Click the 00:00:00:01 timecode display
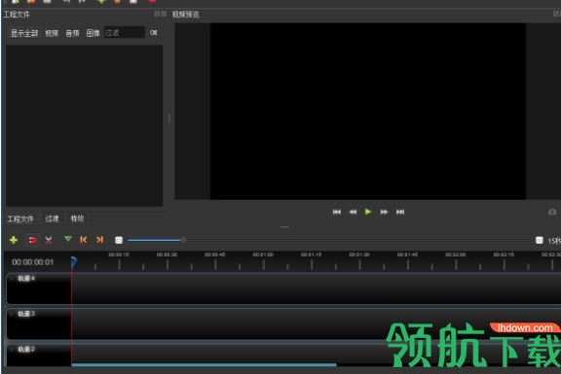561x374 pixels. 33,262
